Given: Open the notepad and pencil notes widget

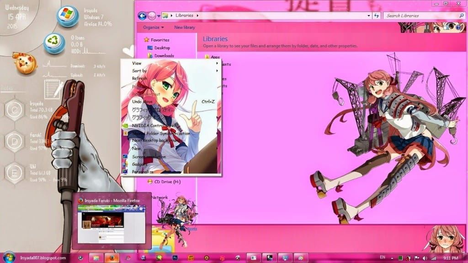Looking at the screenshot, I should pyautogui.click(x=53, y=89).
